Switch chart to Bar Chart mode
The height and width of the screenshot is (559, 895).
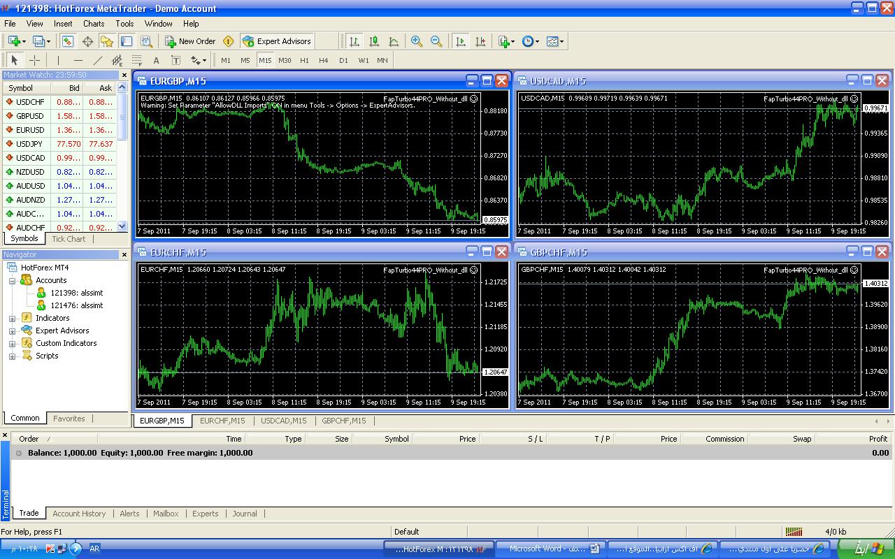[355, 41]
